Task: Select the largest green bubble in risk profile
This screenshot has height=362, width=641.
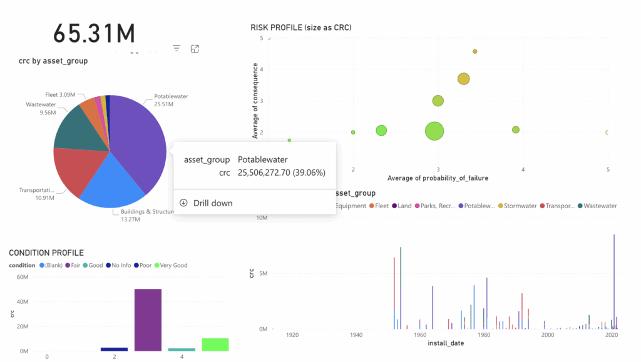Action: coord(434,131)
